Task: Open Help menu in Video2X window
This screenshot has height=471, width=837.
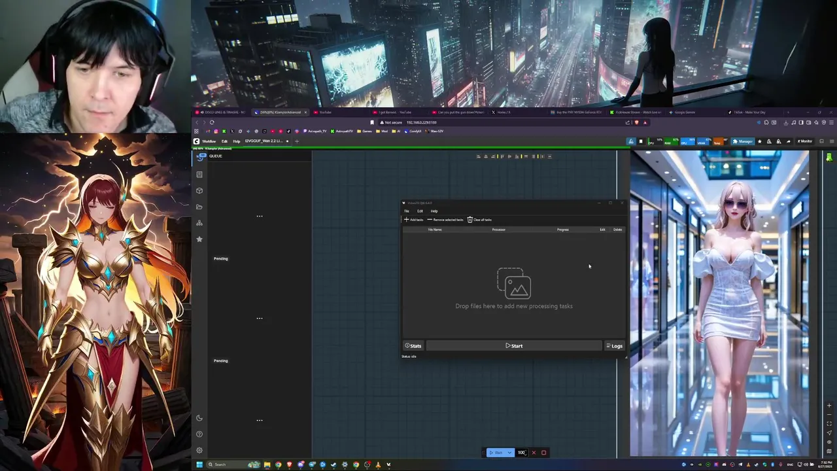Action: (x=434, y=211)
